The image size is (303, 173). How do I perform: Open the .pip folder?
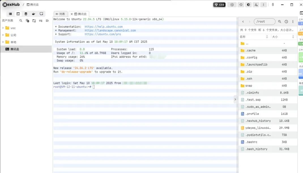pos(268,72)
